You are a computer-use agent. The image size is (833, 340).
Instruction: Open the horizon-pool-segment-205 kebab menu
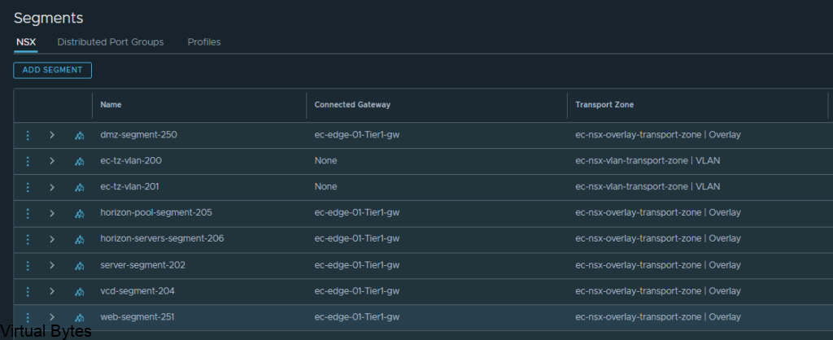coord(28,213)
